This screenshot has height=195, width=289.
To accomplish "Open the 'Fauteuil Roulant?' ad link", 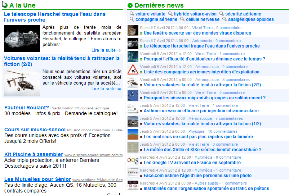I will 27,108.
